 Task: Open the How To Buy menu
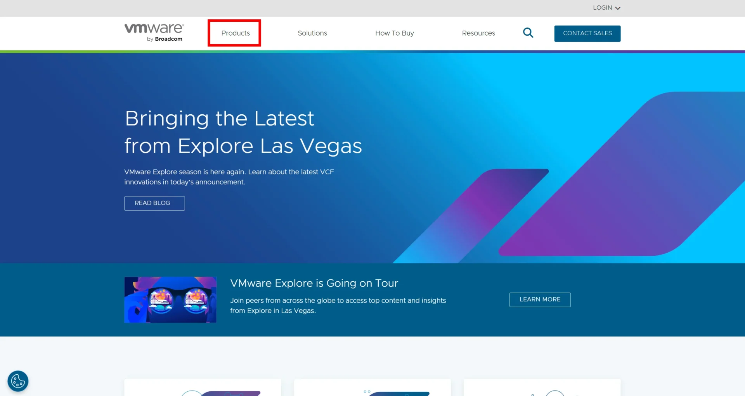(395, 33)
